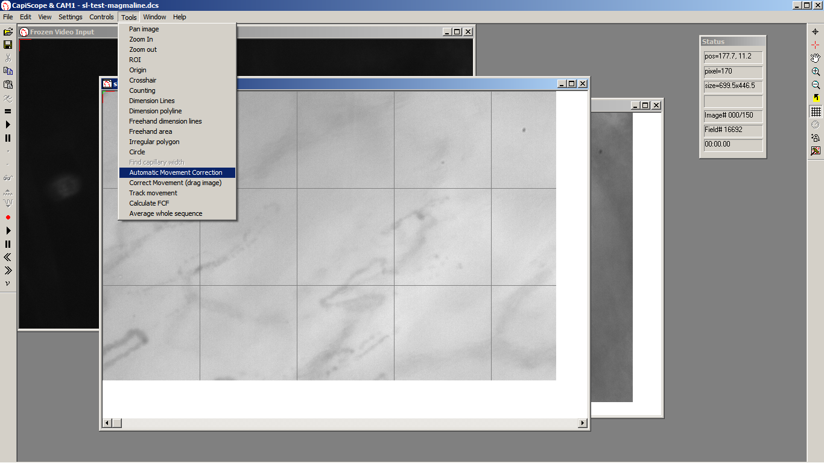Choose Correct Movement (drag image)
Image resolution: width=824 pixels, height=463 pixels.
[x=177, y=183]
